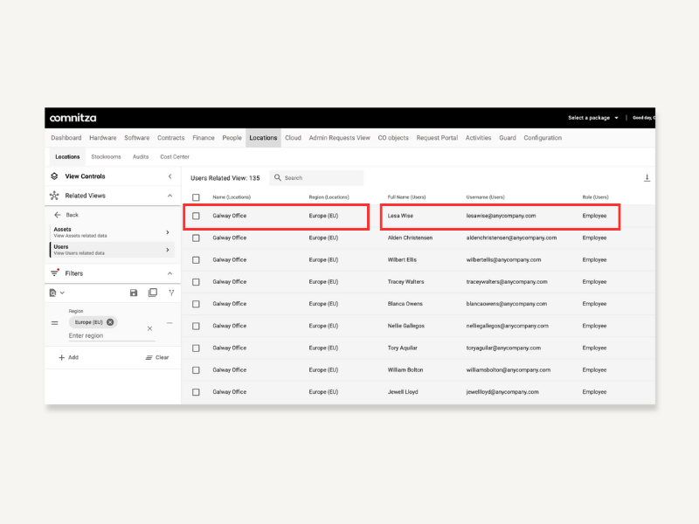Remove the Europe (EU) region chip

tap(110, 322)
